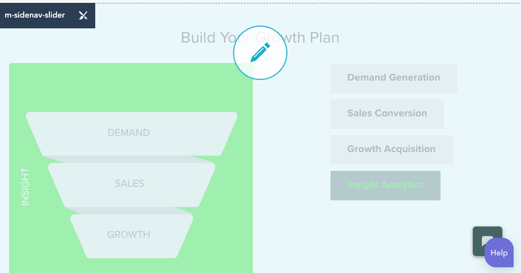This screenshot has height=273, width=521.
Task: Click the pencil edit icon
Action: coord(260,53)
